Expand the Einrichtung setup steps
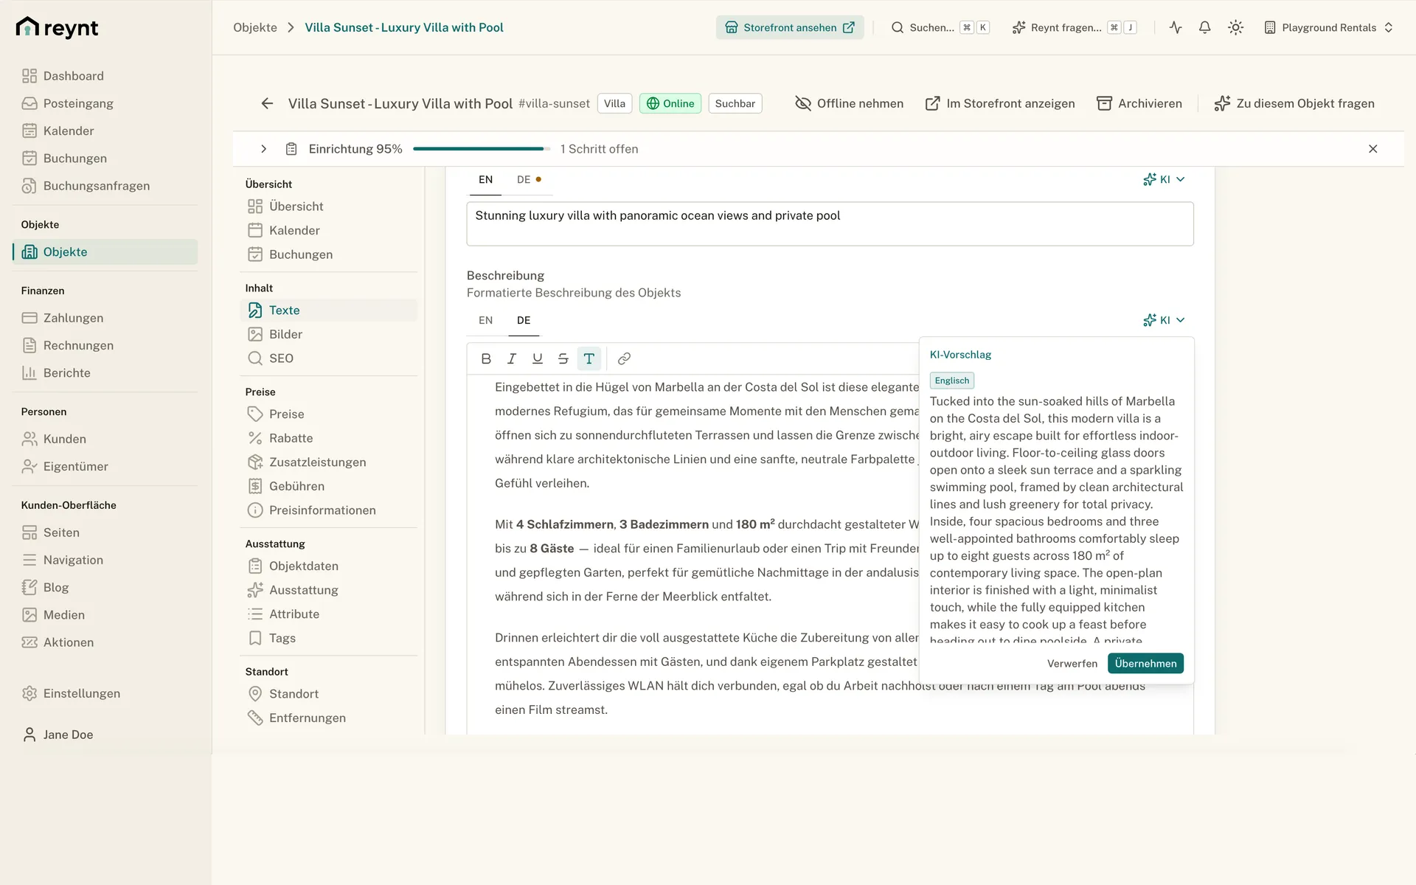The height and width of the screenshot is (885, 1416). click(263, 149)
